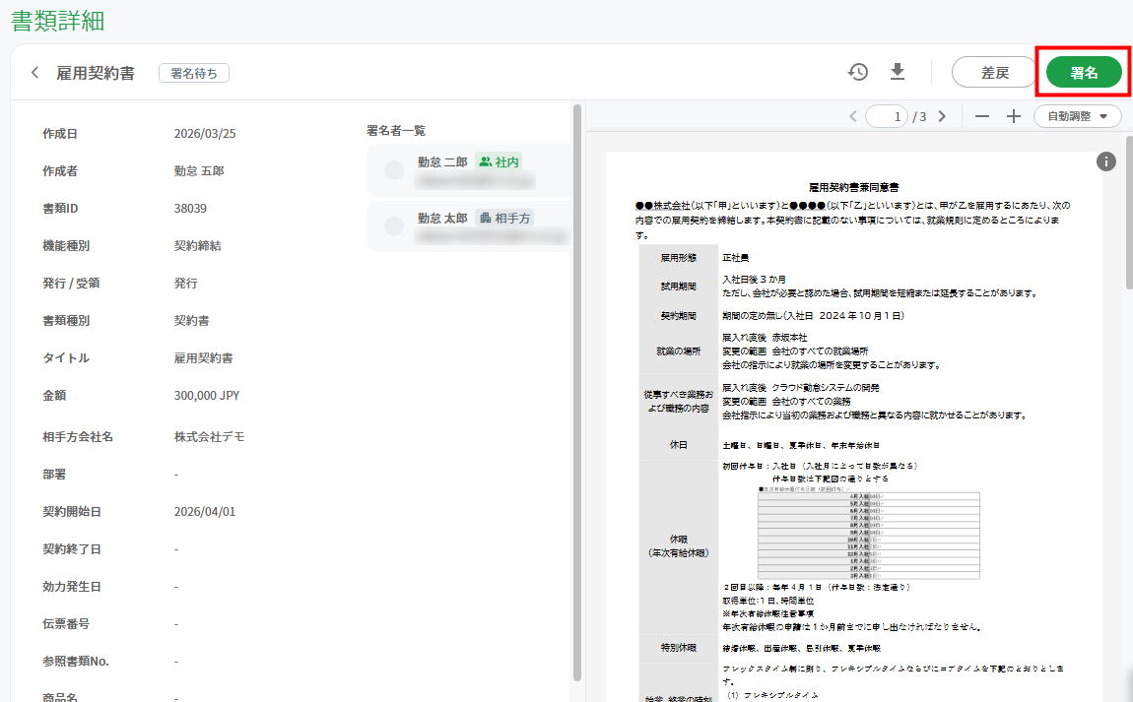Open the document history clock icon
Image resolution: width=1133 pixels, height=702 pixels.
(x=858, y=72)
